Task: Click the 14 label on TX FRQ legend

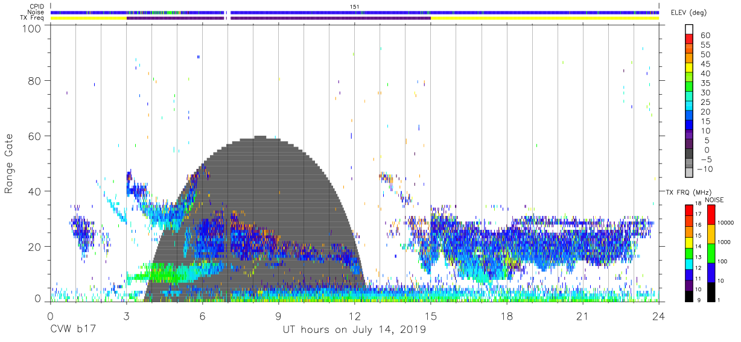Action: click(698, 247)
